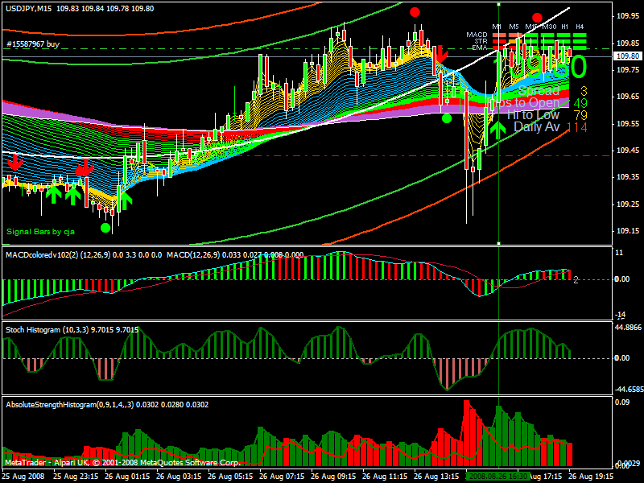644x483 pixels.
Task: Click the USDJPY,M15 chart title
Action: pyautogui.click(x=31, y=8)
